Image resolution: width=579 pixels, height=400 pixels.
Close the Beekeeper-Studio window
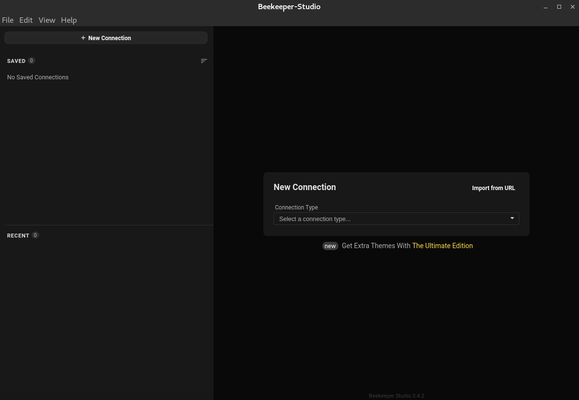click(573, 7)
